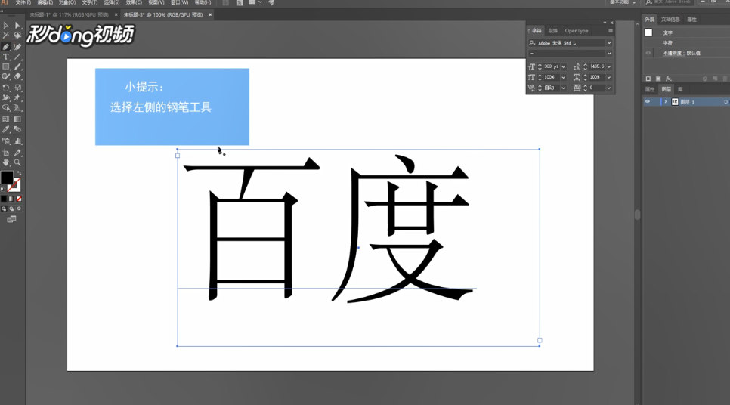Click target circle of layer 1
The width and height of the screenshot is (730, 405).
tap(725, 102)
